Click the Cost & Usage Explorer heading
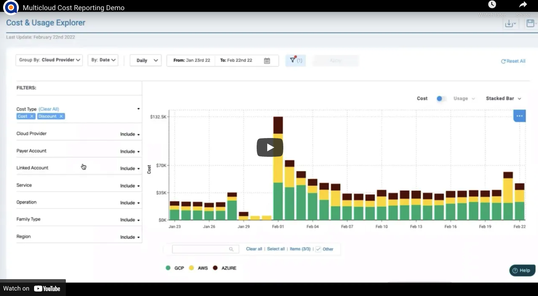The image size is (538, 296). (x=45, y=23)
